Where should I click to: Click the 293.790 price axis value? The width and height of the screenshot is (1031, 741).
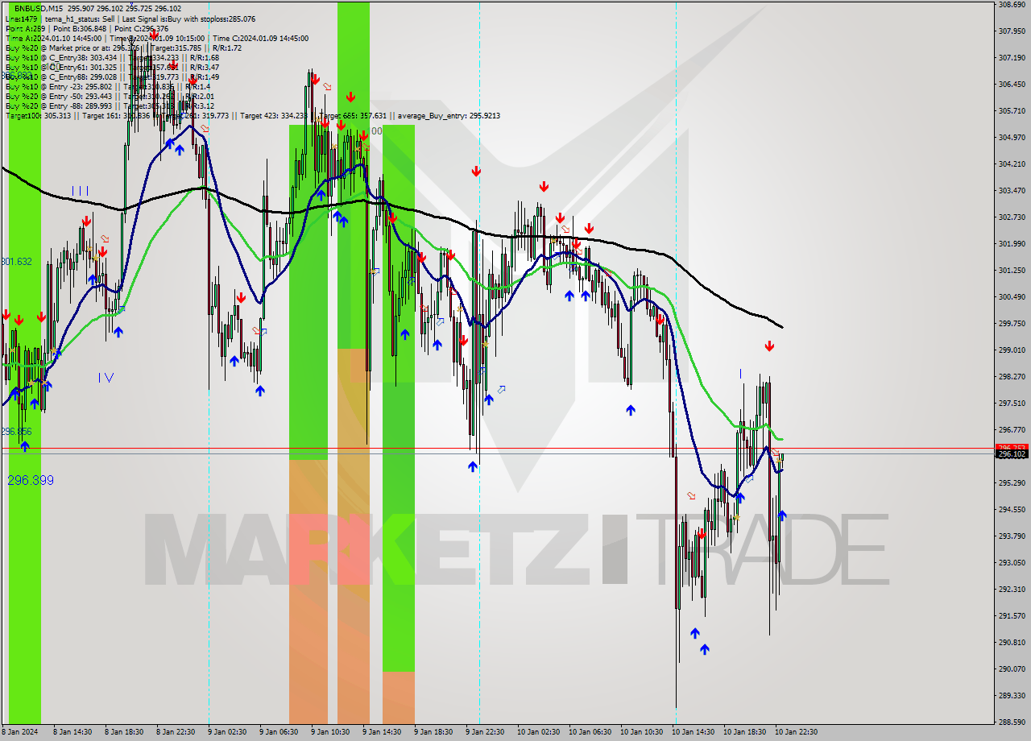click(x=1012, y=536)
